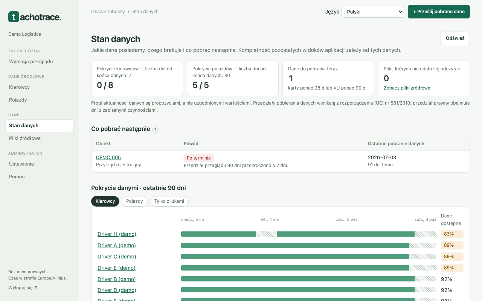The image size is (482, 301).
Task: Select the Kierowcy coverage filter pill
Action: [105, 201]
